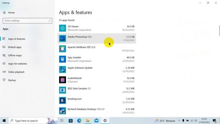The width and height of the screenshot is (220, 124).
Task: Click the Apache NetBeans IDE icon
Action: pyautogui.click(x=63, y=49)
